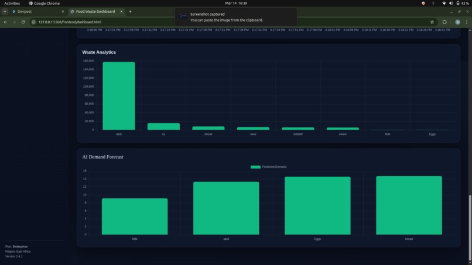This screenshot has height=265, width=472.
Task: Click the 160,000 y-axis value
Action: click(88, 61)
